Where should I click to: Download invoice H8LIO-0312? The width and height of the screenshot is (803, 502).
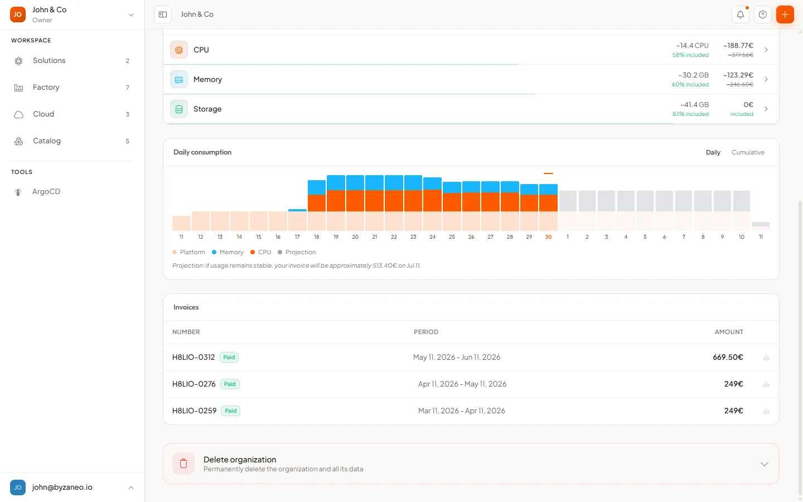tap(766, 358)
